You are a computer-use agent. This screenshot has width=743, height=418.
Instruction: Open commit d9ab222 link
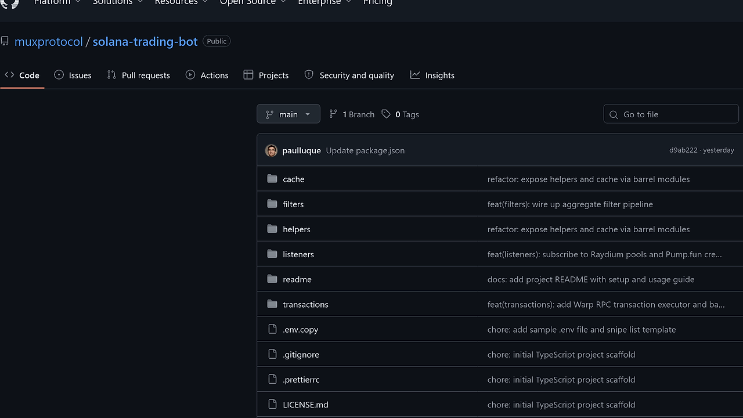coord(683,150)
